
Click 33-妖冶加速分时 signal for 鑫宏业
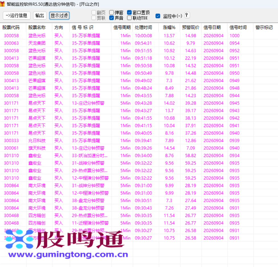[x=89, y=156]
